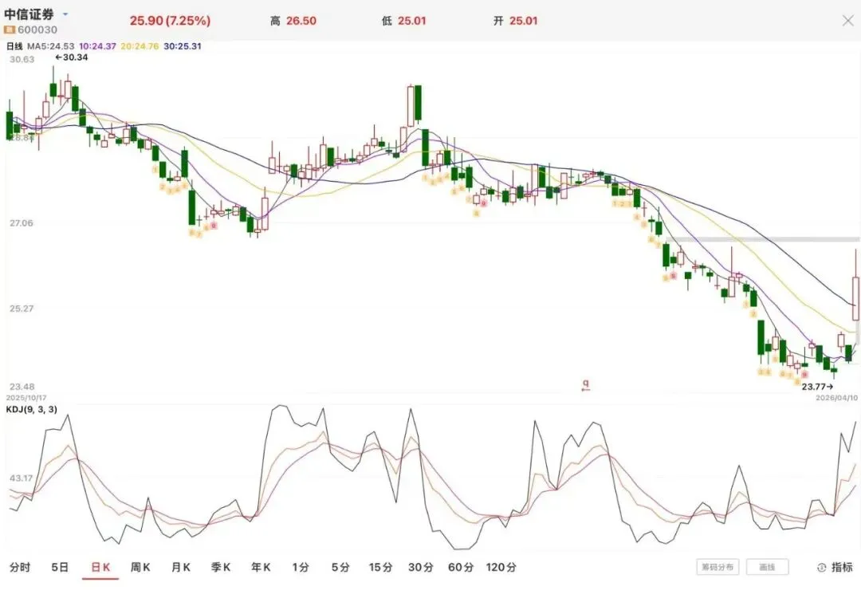Click the 27.06 price axis label
This screenshot has width=861, height=598.
point(21,223)
